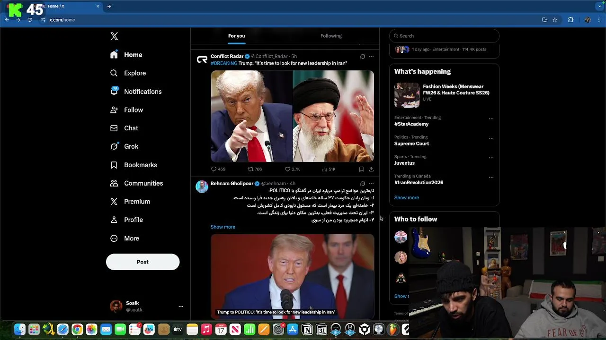Open the #BREAKING hashtag link
The width and height of the screenshot is (606, 340).
click(x=224, y=63)
